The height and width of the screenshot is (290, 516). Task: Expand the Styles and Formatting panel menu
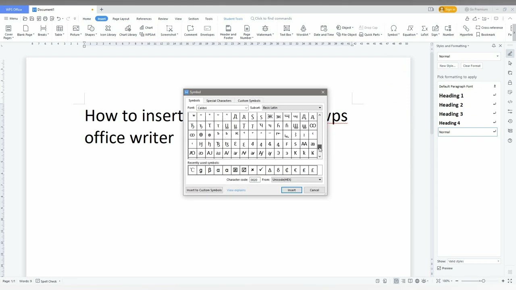point(468,46)
